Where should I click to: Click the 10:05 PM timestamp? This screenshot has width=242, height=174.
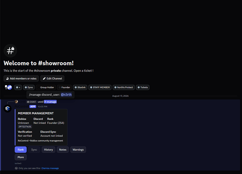click(42, 107)
